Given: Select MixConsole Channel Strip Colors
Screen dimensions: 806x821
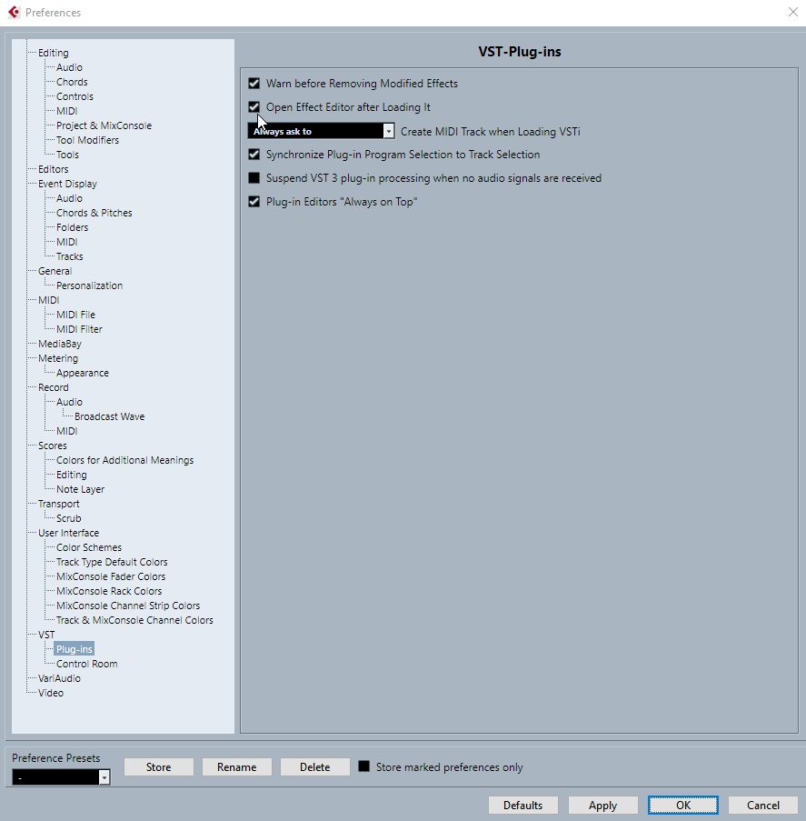Looking at the screenshot, I should [x=128, y=606].
